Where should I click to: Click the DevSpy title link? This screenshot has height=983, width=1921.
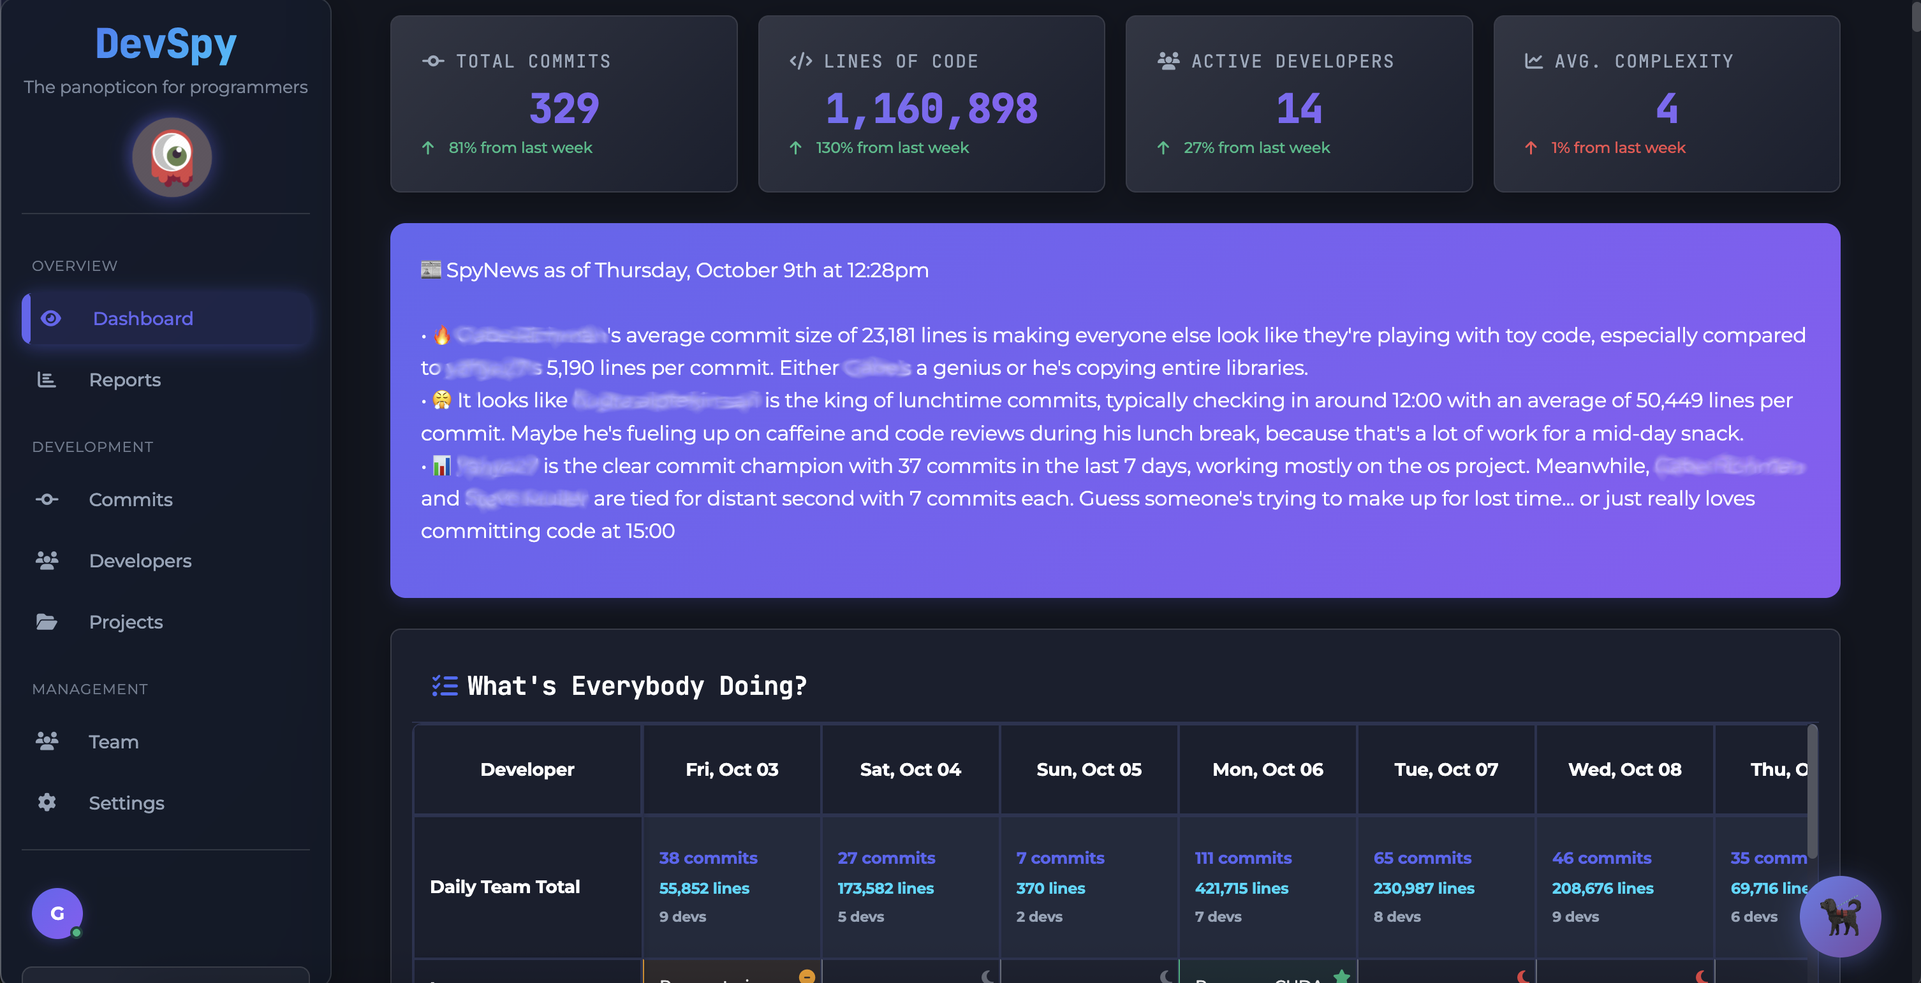tap(166, 43)
